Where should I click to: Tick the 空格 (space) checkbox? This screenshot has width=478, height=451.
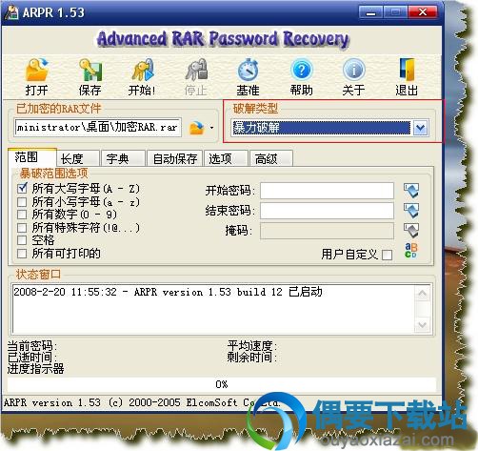click(22, 240)
